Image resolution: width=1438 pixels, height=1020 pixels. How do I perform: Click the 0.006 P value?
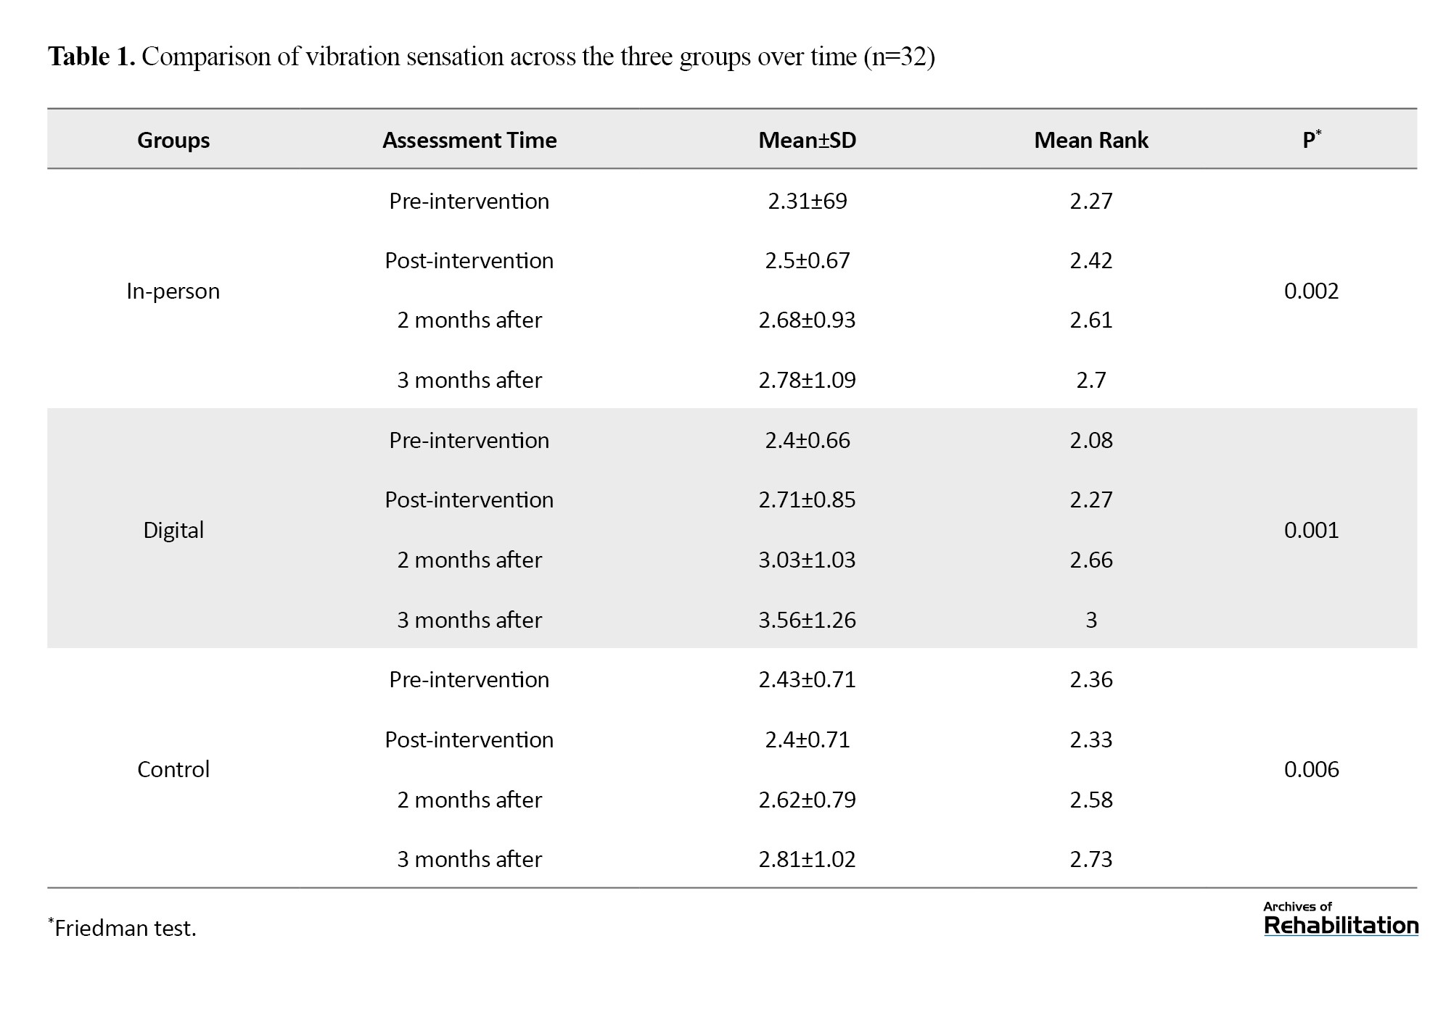(x=1311, y=769)
